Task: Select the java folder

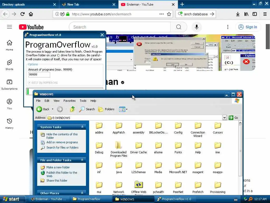Action: click(119, 168)
